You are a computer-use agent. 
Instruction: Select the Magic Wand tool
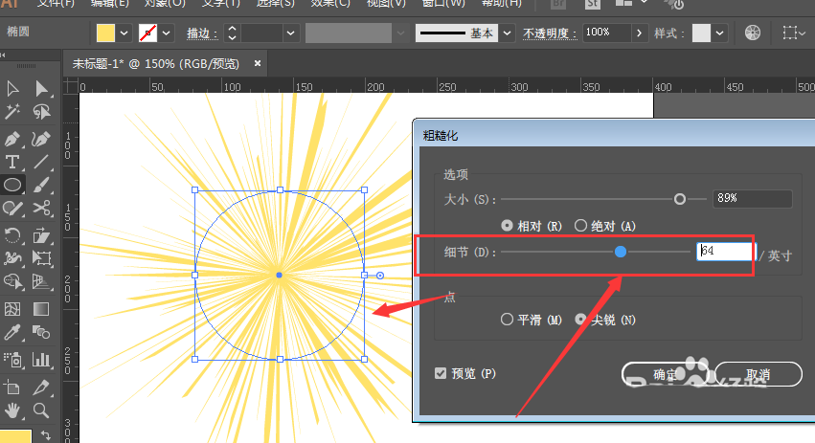[x=12, y=111]
